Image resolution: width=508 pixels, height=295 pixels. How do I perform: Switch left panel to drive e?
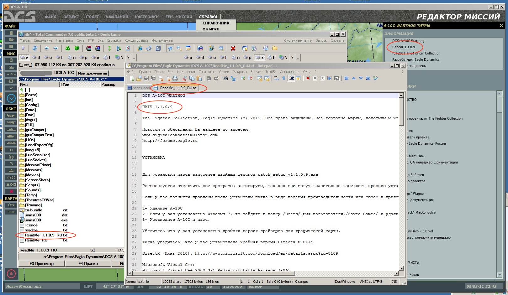tap(48, 57)
